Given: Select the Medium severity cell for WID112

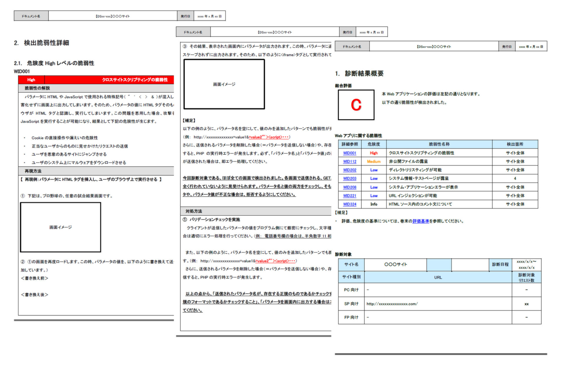Looking at the screenshot, I should click(x=374, y=161).
